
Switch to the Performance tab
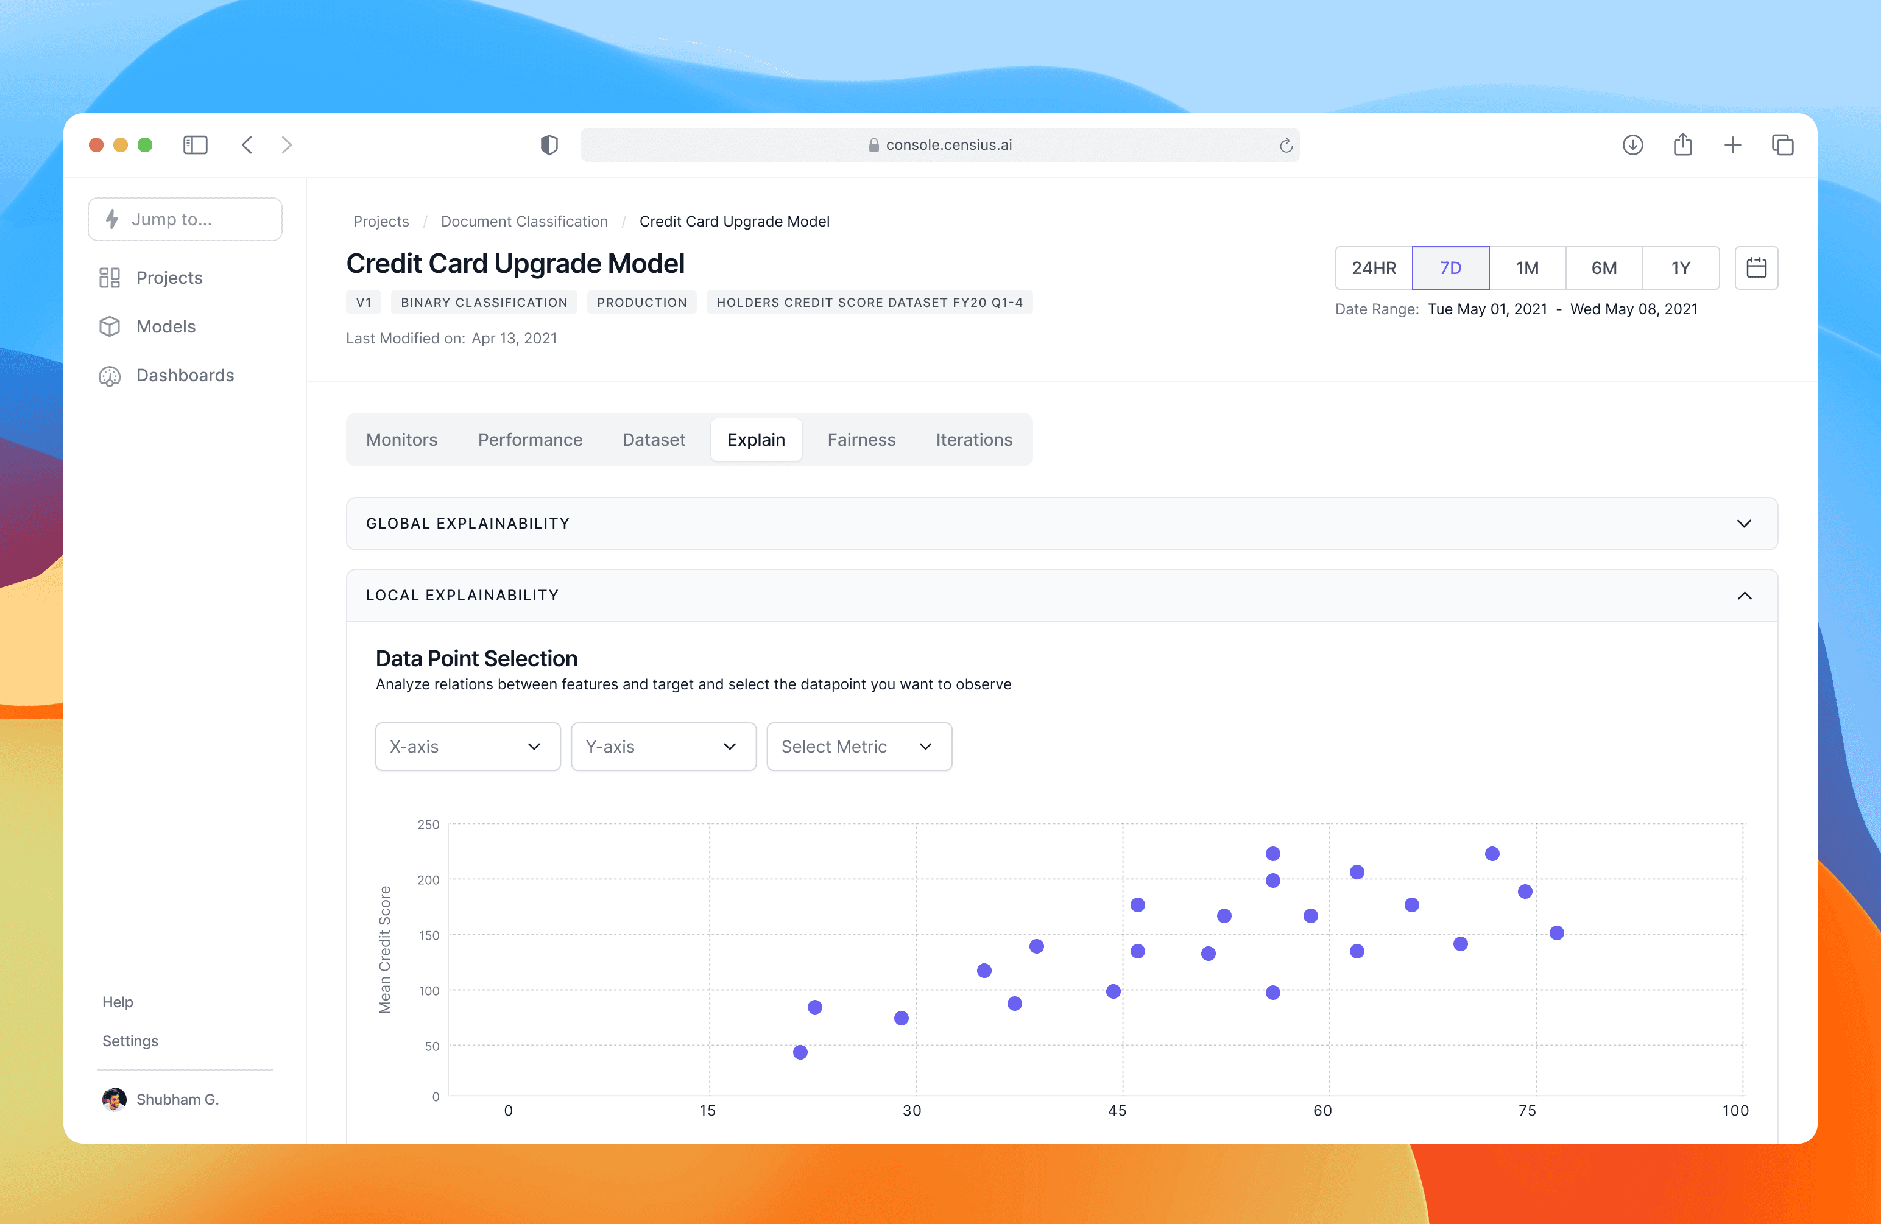pos(531,439)
